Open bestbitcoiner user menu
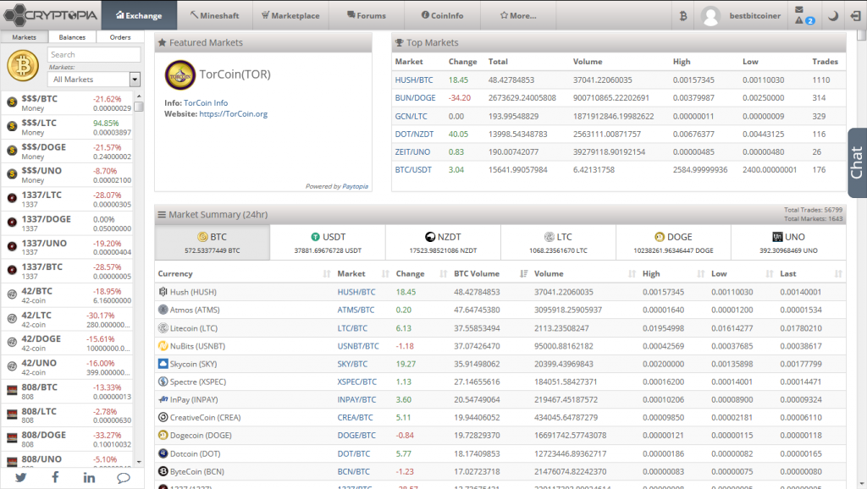Screen dimensions: 867x489 coord(754,15)
